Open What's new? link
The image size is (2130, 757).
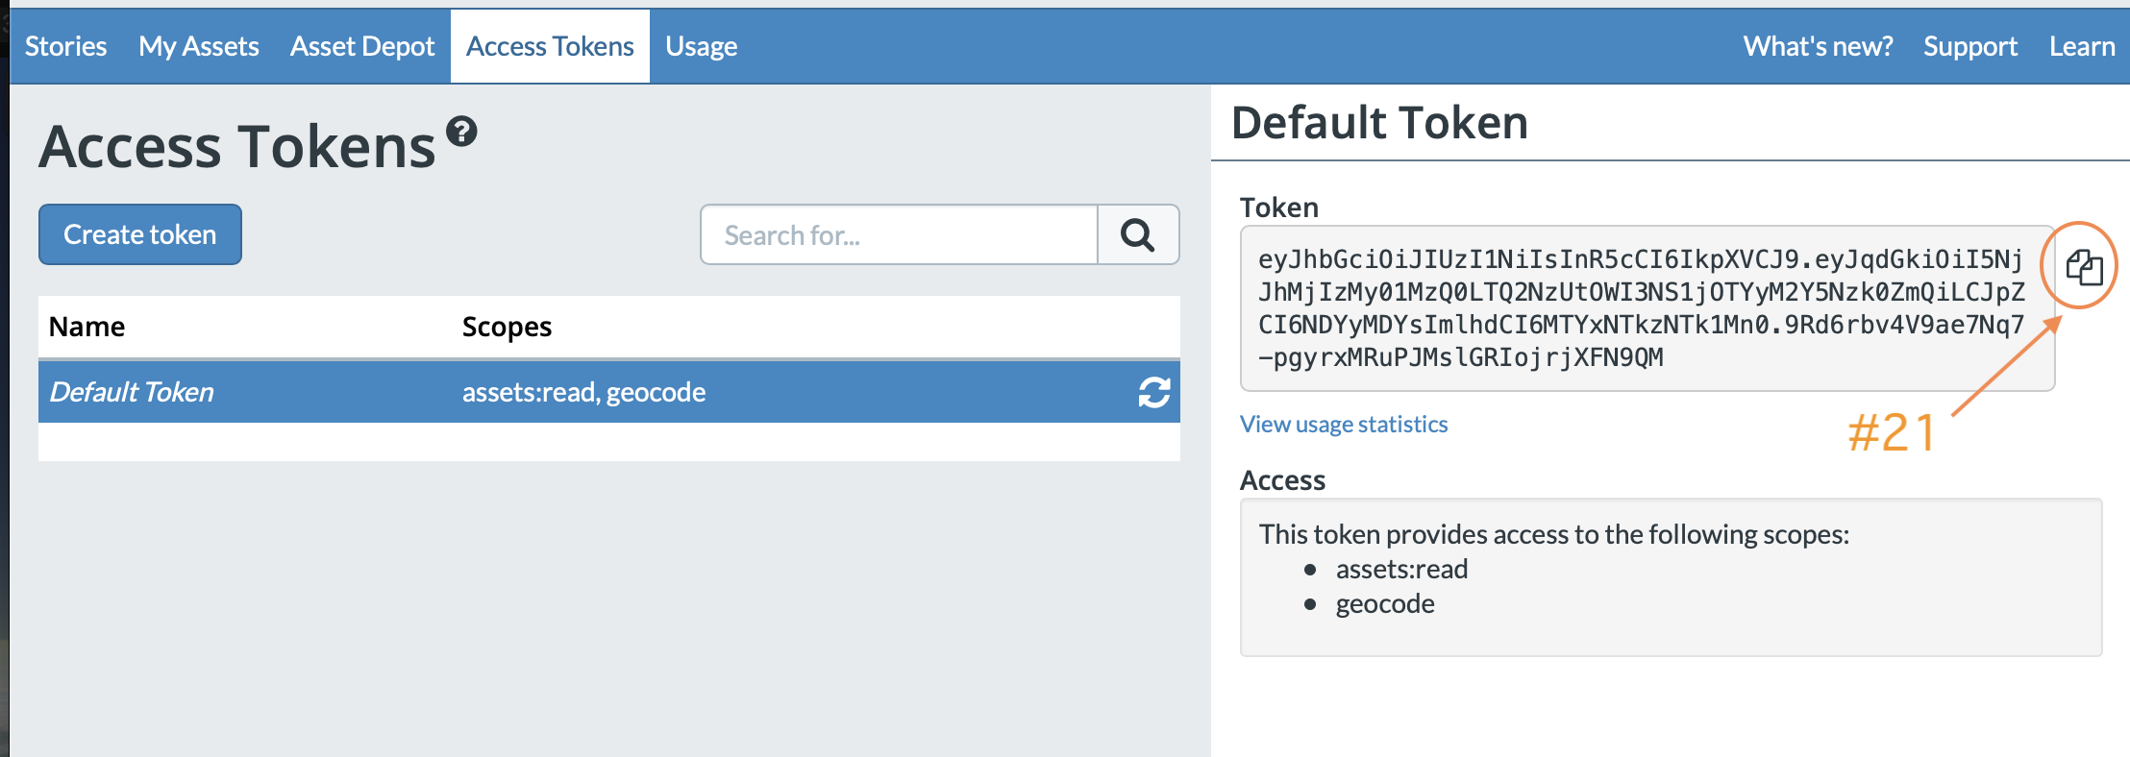coord(1818,46)
